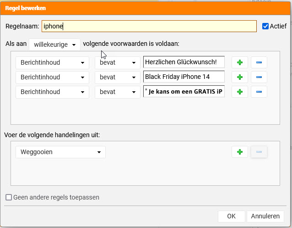Screen dimensions: 292x228
Task: Click the Annuleren button
Action: click(265, 216)
